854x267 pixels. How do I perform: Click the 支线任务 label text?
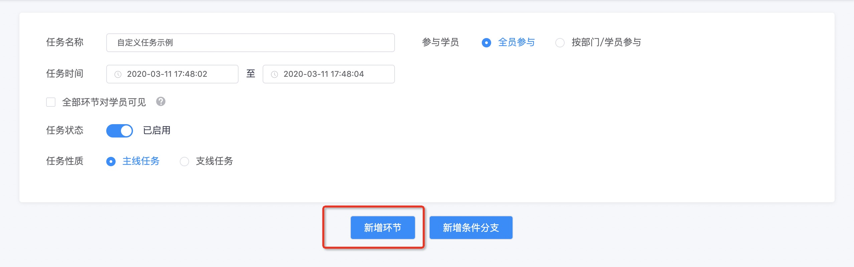[215, 161]
